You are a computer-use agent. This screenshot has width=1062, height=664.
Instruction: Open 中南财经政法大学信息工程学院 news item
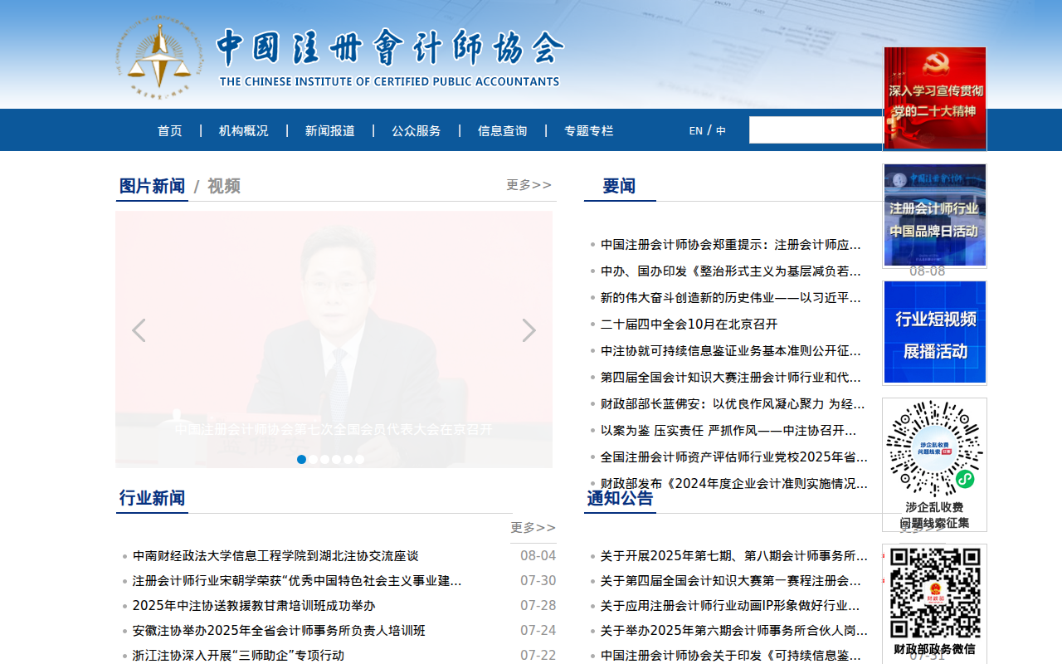[x=275, y=556]
